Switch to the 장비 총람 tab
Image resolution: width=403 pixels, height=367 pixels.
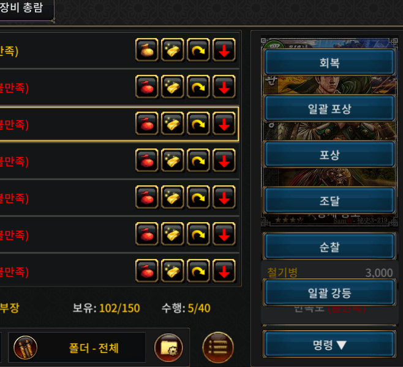(x=21, y=8)
